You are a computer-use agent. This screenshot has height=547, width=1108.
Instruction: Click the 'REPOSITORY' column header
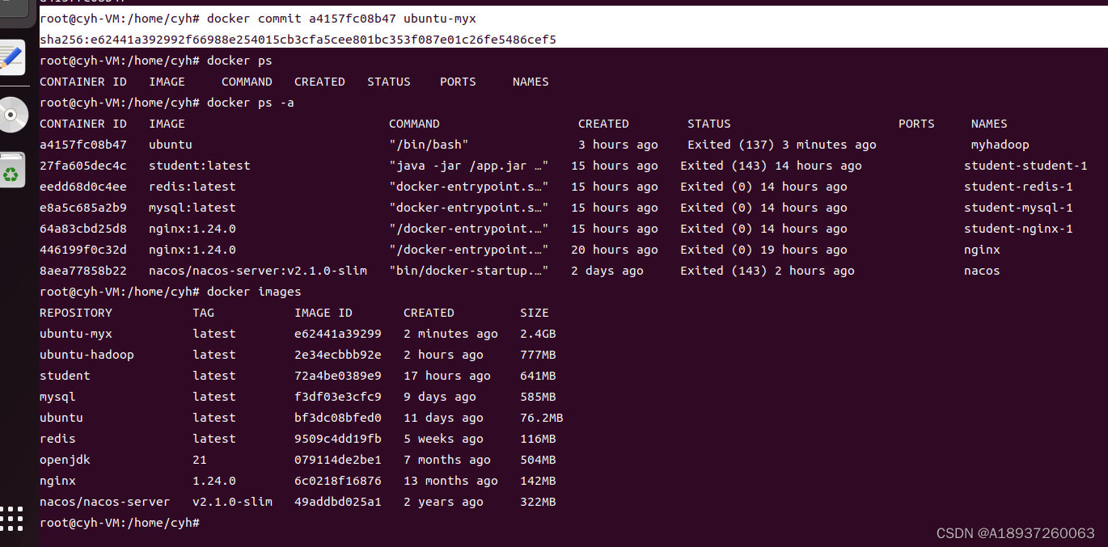[x=76, y=313]
